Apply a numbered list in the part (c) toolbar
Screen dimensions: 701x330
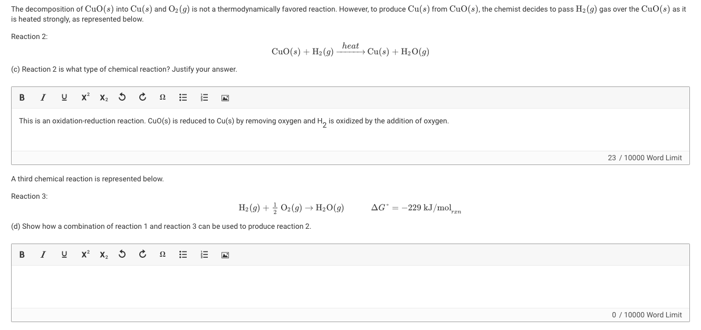tap(204, 98)
